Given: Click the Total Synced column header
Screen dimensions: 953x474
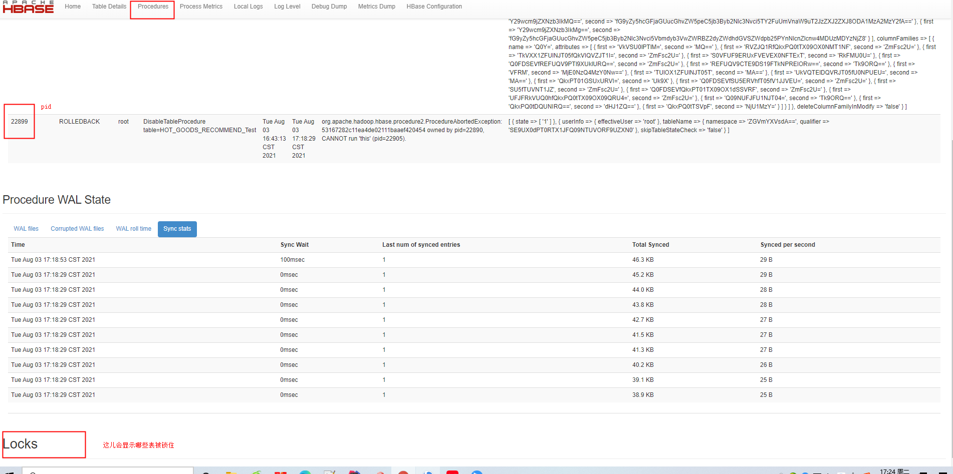Looking at the screenshot, I should pos(650,245).
